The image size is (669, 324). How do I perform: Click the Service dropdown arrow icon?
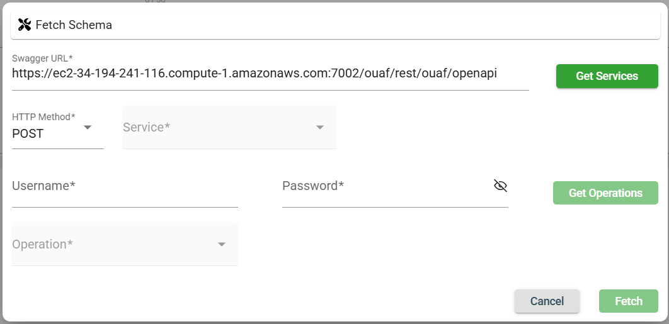(320, 128)
